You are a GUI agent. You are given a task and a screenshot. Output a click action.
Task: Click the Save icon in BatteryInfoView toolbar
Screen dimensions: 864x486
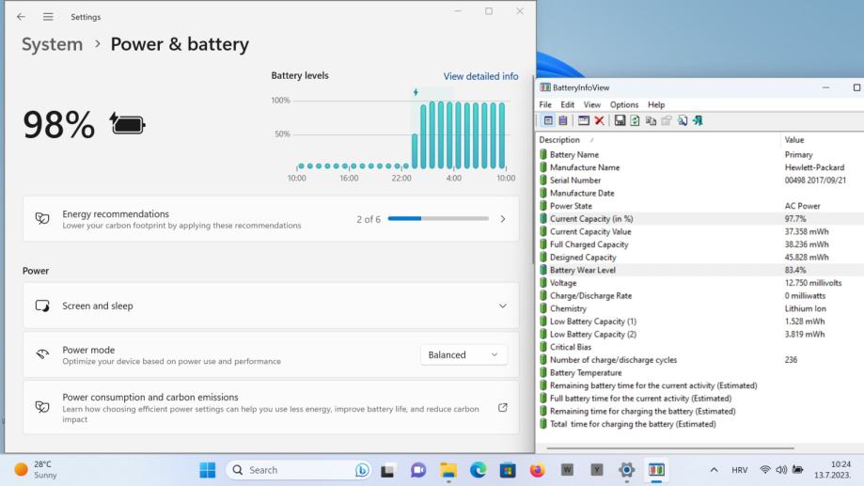click(x=620, y=120)
